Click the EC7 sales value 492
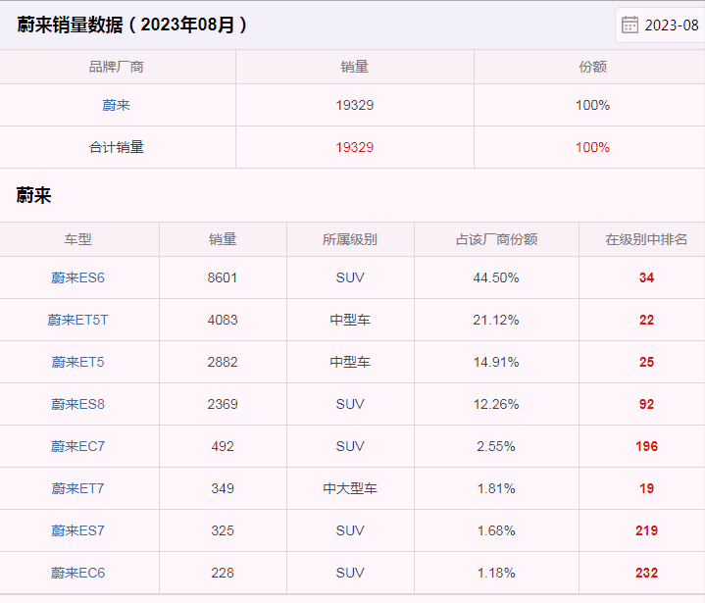Image resolution: width=705 pixels, height=603 pixels. (x=223, y=446)
